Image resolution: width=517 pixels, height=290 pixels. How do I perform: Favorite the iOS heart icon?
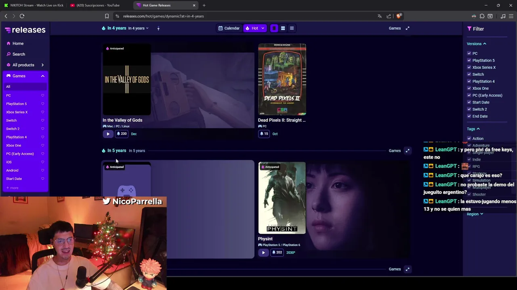[x=42, y=162]
